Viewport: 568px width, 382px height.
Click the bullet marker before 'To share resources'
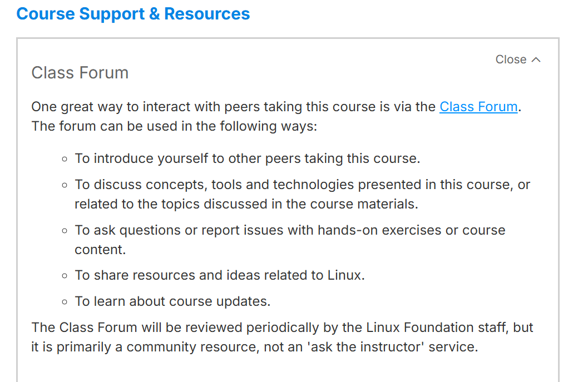point(65,276)
